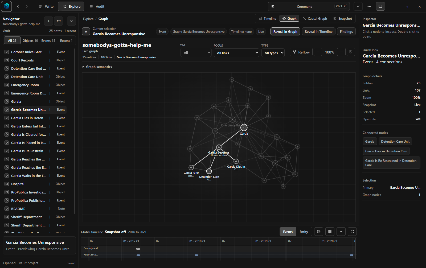Click the Emergency Room object icon
The width and height of the screenshot is (426, 268).
click(7, 85)
